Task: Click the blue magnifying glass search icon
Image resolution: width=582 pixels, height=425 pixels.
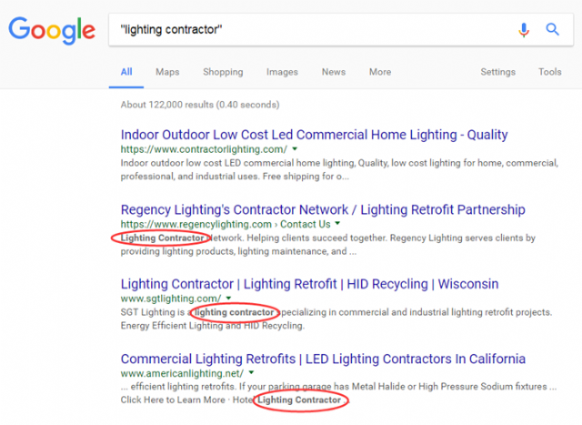Action: 552,29
